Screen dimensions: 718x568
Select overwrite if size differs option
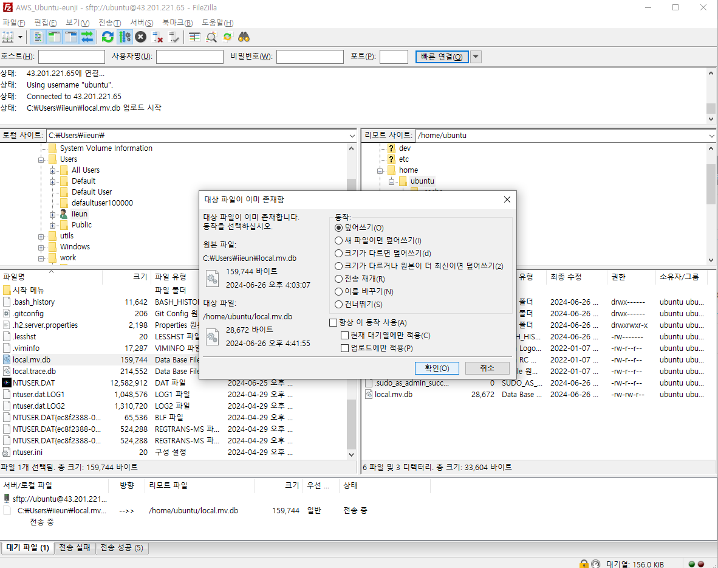[338, 253]
